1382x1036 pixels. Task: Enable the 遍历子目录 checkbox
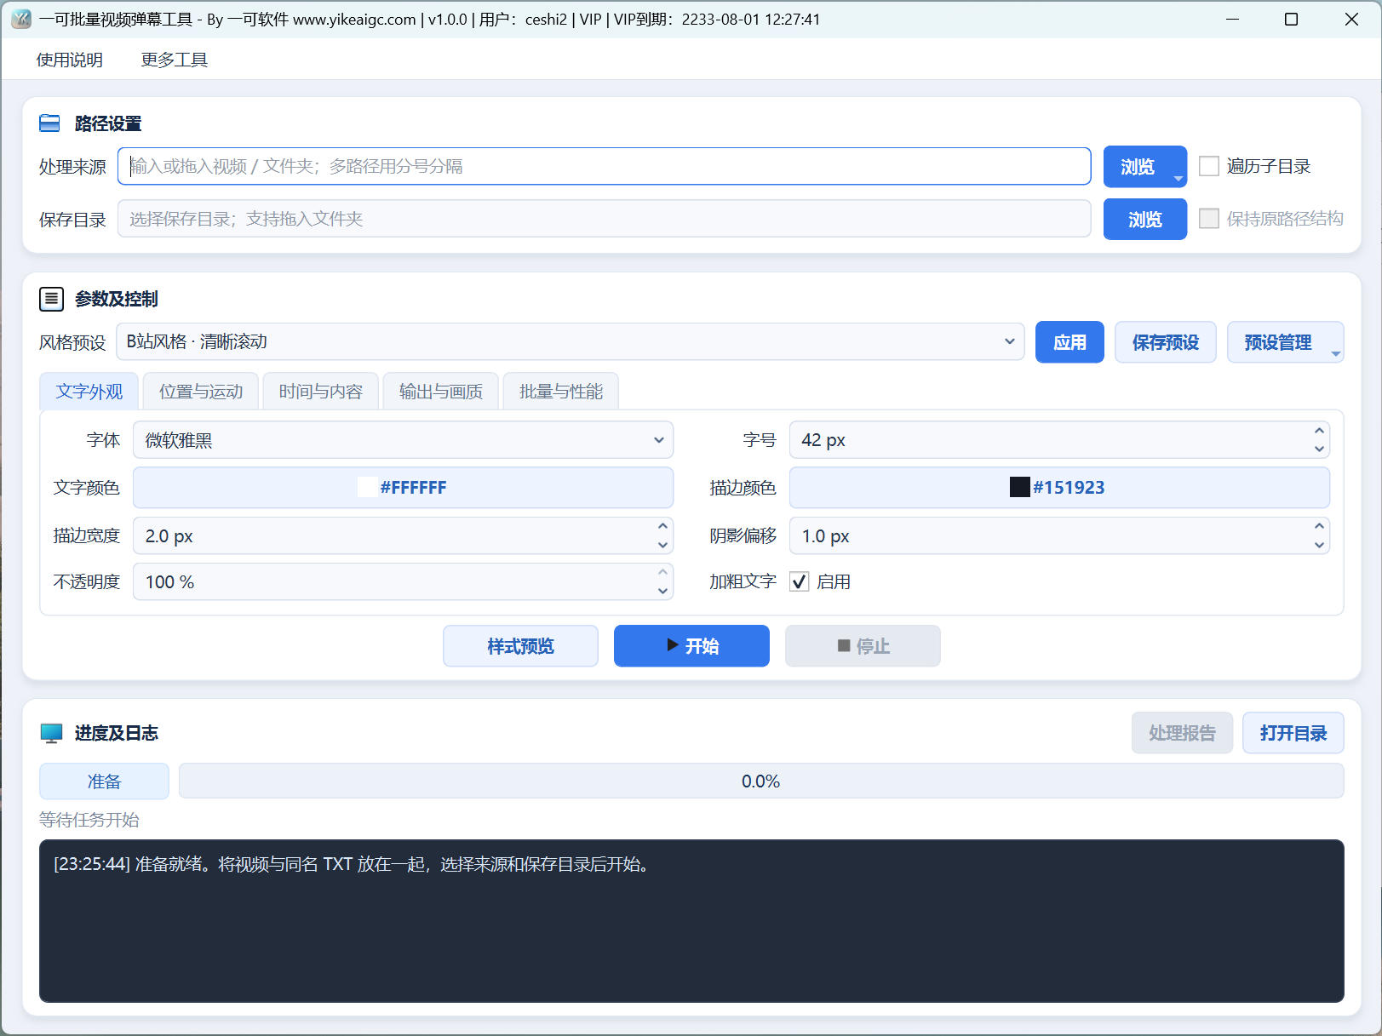tap(1208, 166)
